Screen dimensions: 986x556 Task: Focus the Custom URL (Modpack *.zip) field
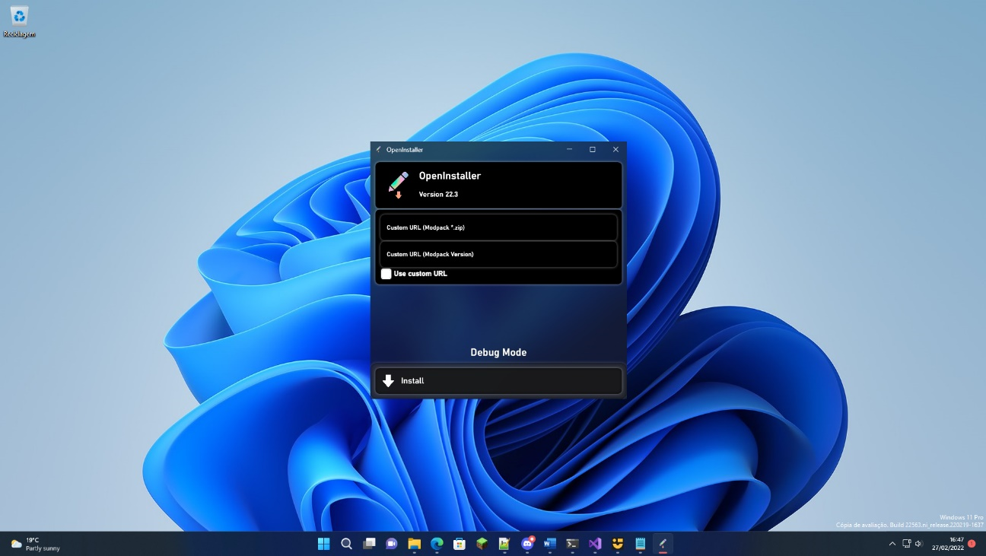point(498,227)
